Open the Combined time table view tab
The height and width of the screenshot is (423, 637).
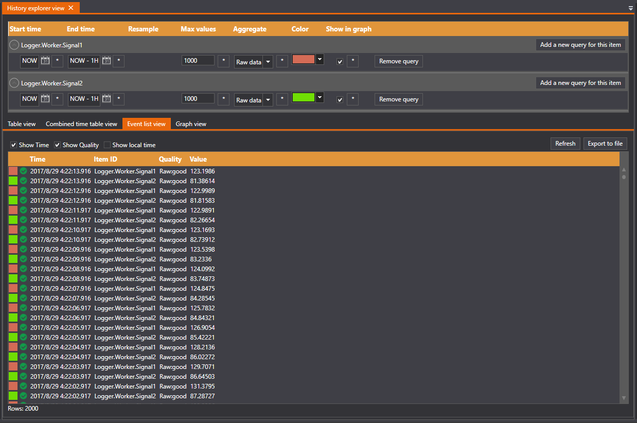(81, 124)
